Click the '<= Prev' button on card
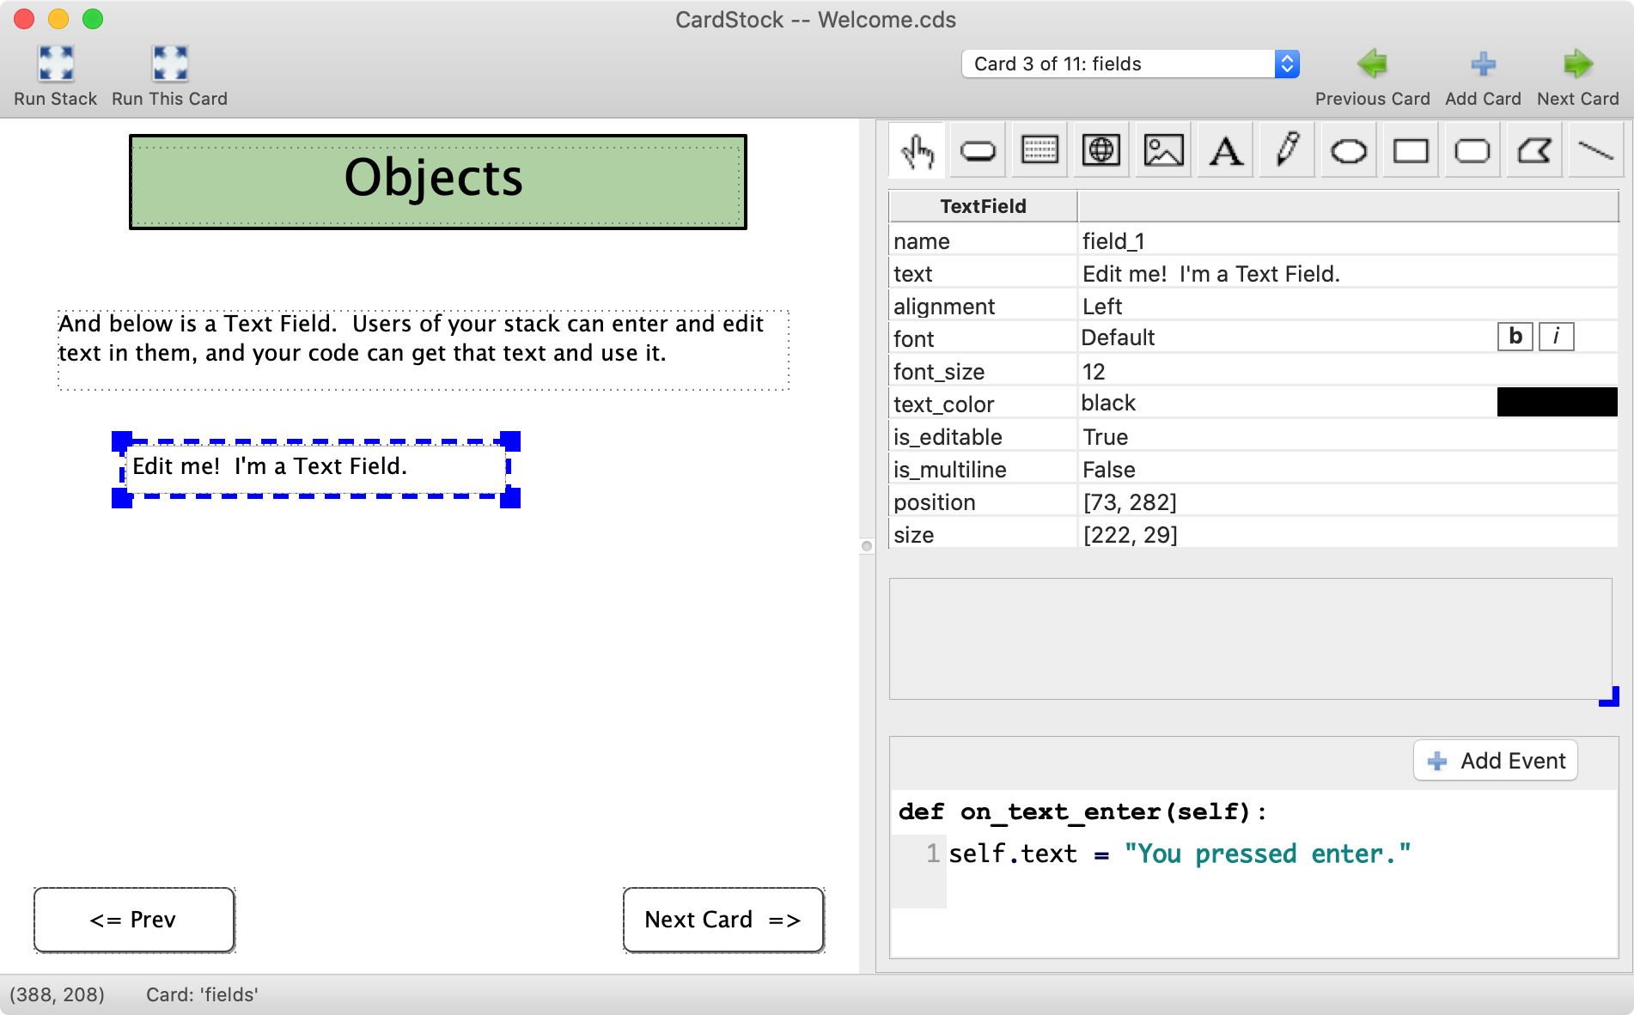Screen dimensions: 1634x1015 pos(134,920)
